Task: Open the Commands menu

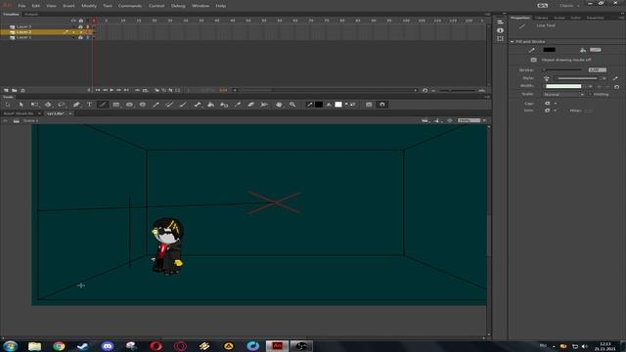Action: click(130, 6)
